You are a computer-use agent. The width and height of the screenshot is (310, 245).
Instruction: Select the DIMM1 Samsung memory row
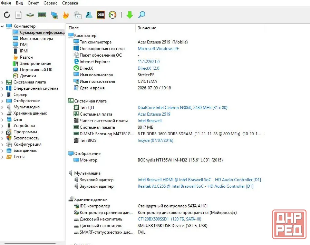[166, 134]
